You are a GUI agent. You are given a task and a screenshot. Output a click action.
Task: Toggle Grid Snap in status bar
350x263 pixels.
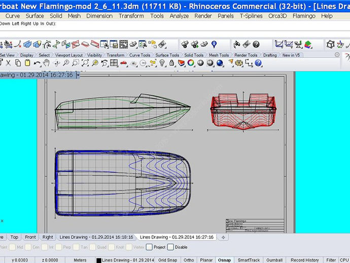click(167, 260)
